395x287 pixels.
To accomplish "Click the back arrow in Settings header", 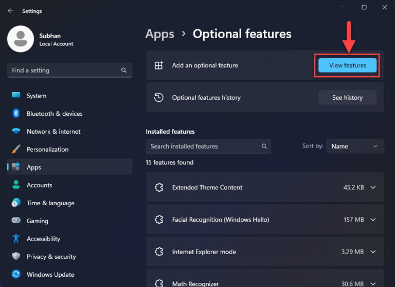I will tap(11, 11).
